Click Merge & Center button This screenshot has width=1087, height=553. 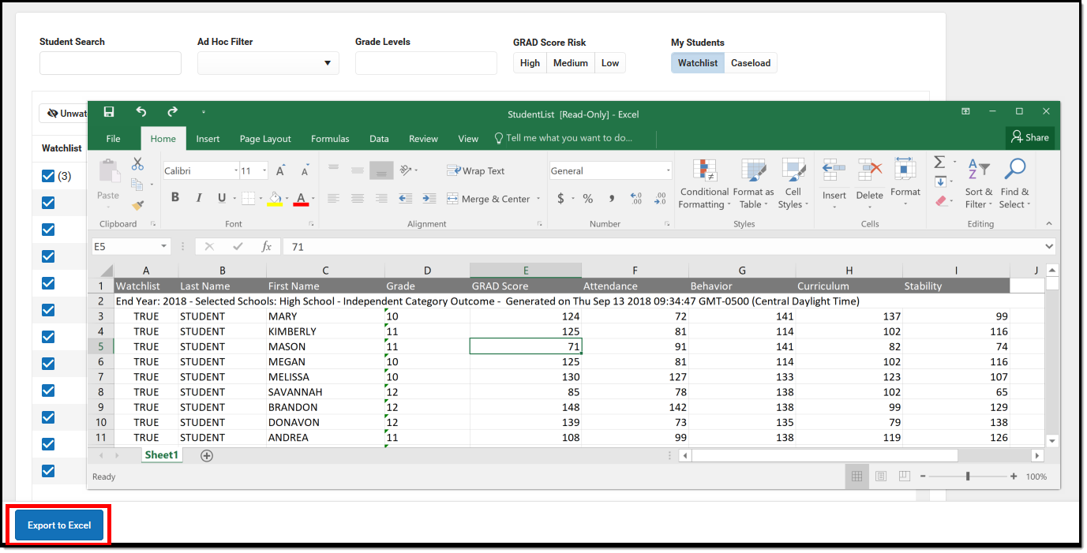493,199
